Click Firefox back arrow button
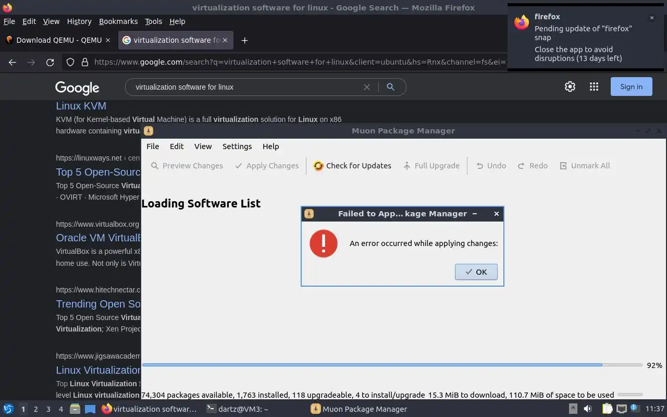667x417 pixels. [x=13, y=62]
